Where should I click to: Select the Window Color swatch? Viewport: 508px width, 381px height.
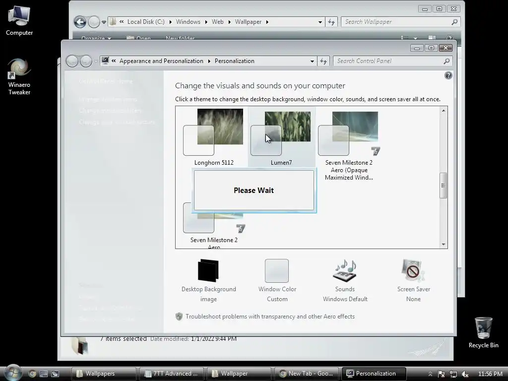click(277, 271)
